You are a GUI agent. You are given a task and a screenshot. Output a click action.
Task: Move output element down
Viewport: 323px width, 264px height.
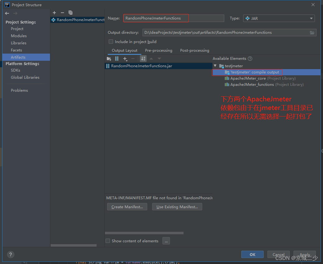159,59
